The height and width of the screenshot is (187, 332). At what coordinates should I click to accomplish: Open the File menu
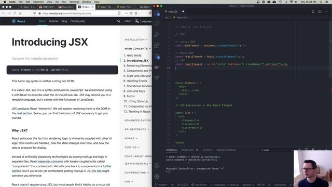(x=21, y=2)
